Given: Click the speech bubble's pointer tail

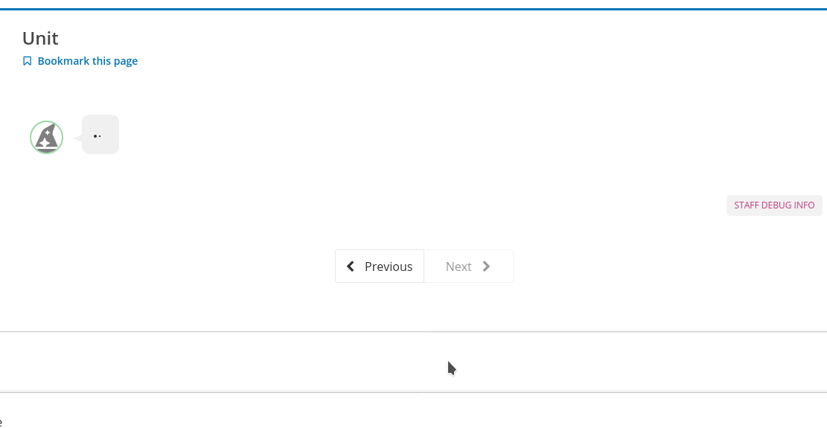Looking at the screenshot, I should 78,138.
